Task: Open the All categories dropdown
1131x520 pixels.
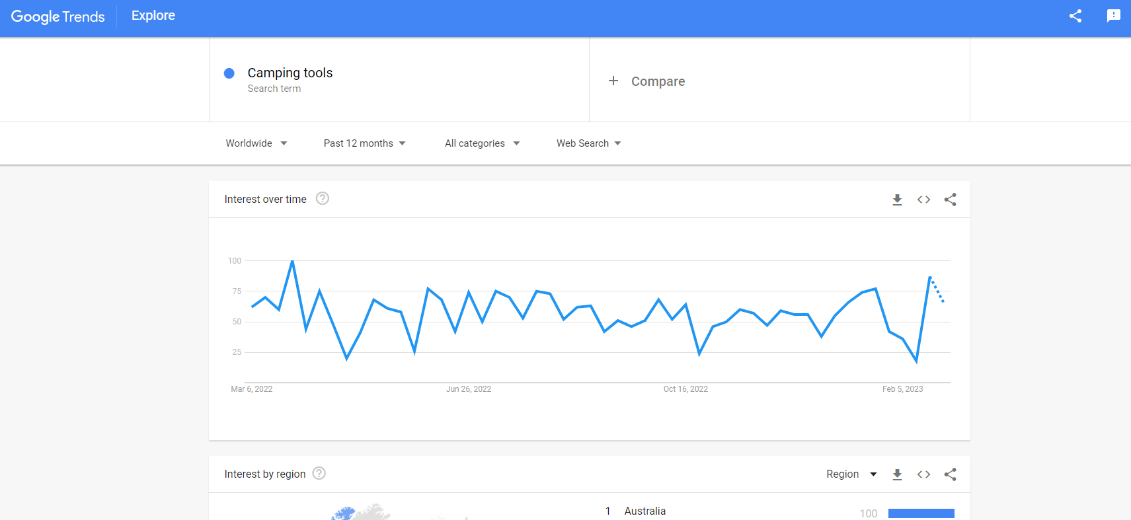Action: pyautogui.click(x=482, y=143)
